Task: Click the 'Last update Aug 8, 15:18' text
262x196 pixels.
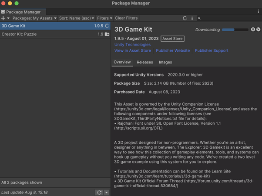Action: click(x=24, y=193)
